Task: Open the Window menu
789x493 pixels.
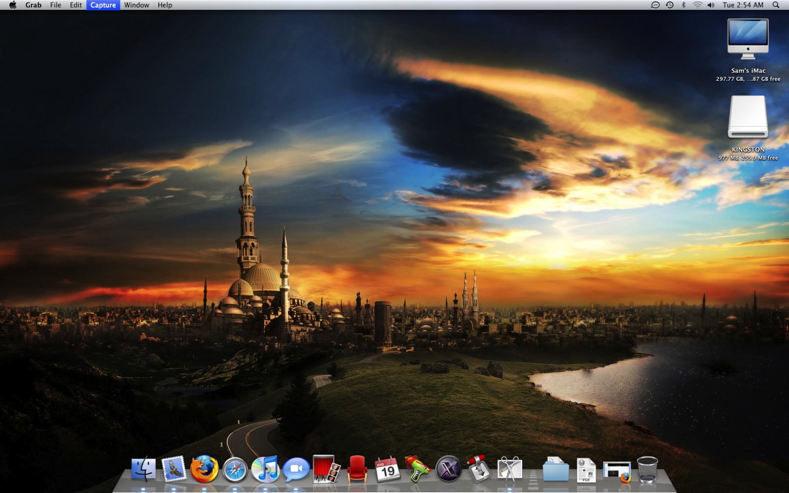Action: point(137,5)
